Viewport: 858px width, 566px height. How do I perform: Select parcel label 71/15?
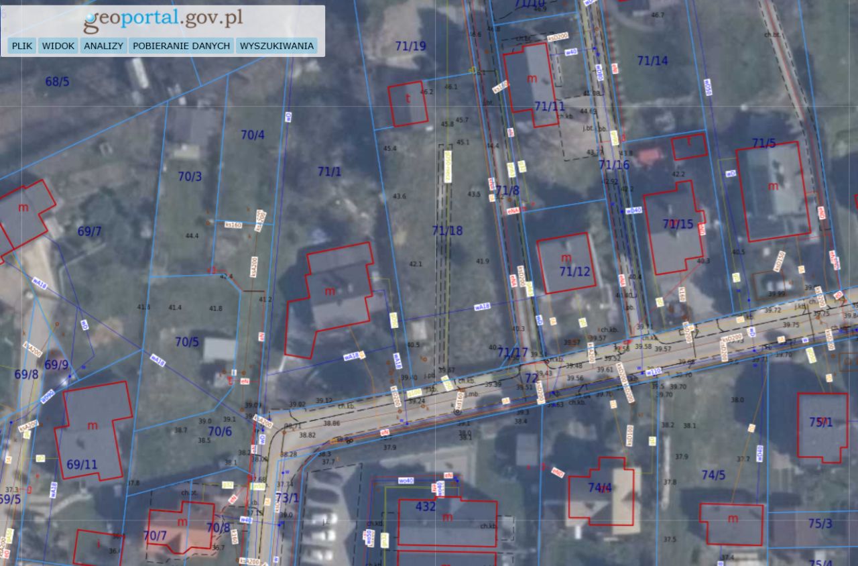(678, 224)
